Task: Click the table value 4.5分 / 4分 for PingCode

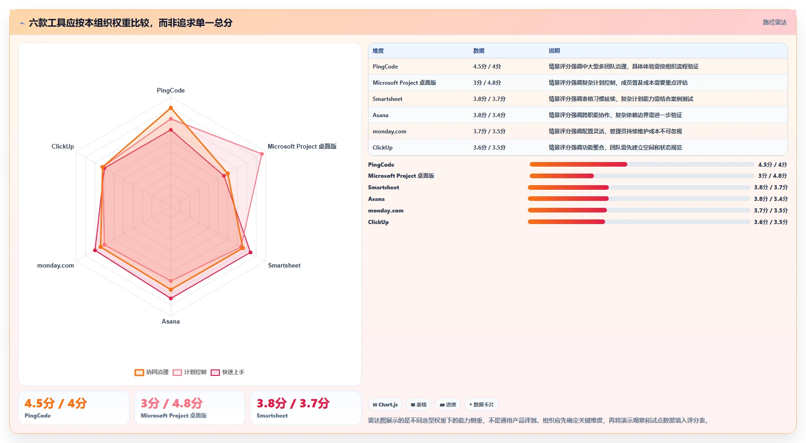Action: tap(487, 67)
